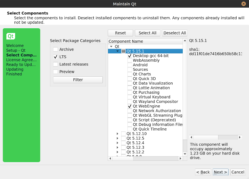Uncheck the Qt WebEngine component
Image resolution: width=249 pixels, height=179 pixels.
coord(130,106)
